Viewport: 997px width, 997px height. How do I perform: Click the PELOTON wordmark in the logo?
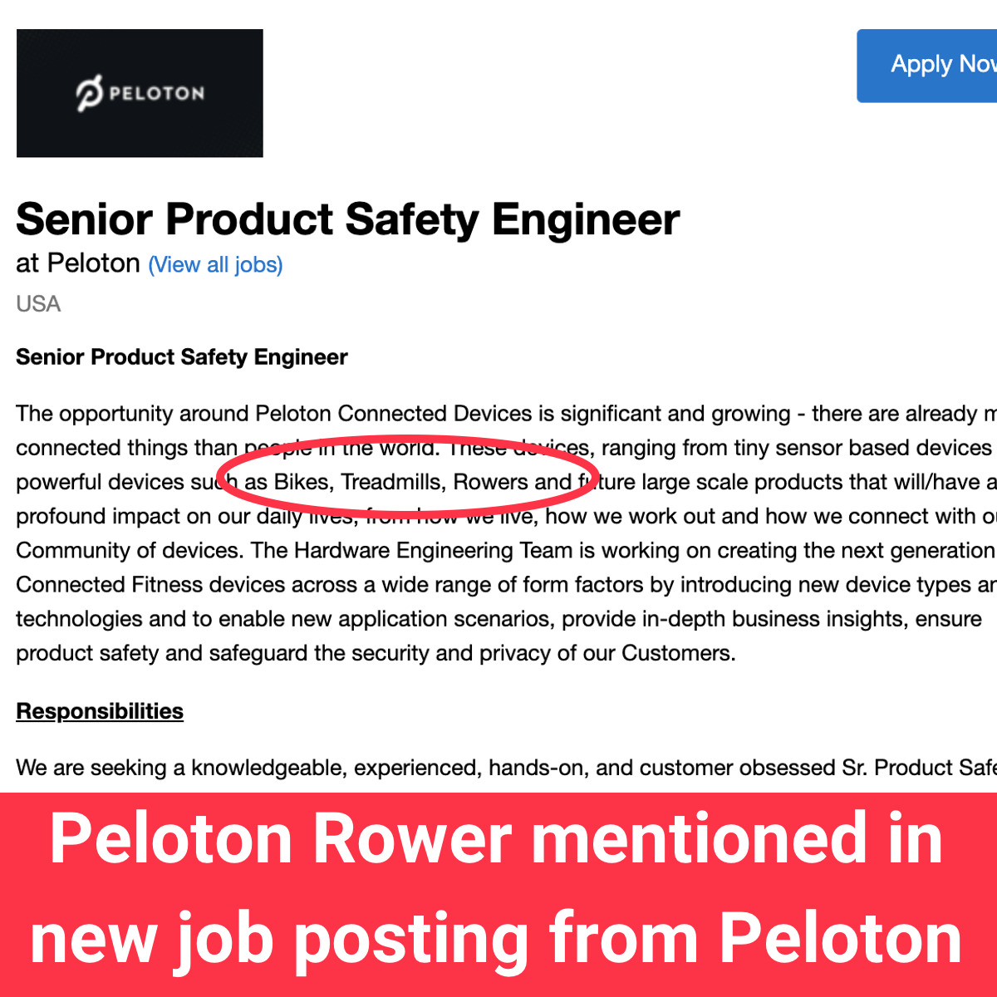(x=156, y=93)
